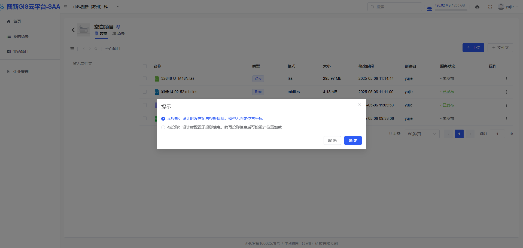The width and height of the screenshot is (523, 248).
Task: Switch to the 场景 tab
Action: (x=118, y=33)
